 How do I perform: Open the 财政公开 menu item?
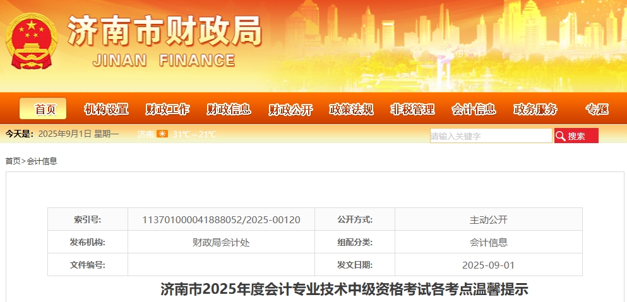click(290, 109)
